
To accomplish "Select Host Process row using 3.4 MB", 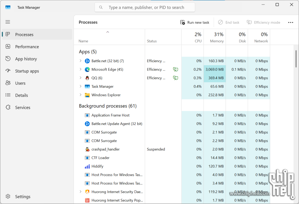I will (172, 184).
